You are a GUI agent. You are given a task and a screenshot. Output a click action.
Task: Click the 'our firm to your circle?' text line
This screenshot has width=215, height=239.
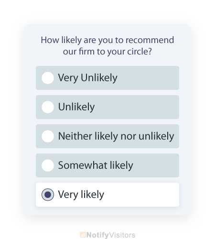point(107,52)
